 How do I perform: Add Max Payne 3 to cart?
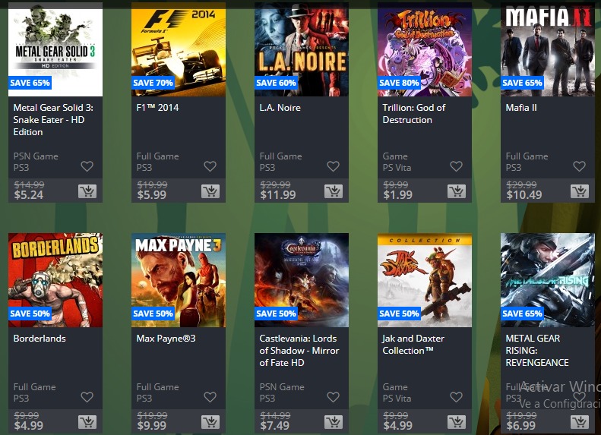tap(210, 422)
